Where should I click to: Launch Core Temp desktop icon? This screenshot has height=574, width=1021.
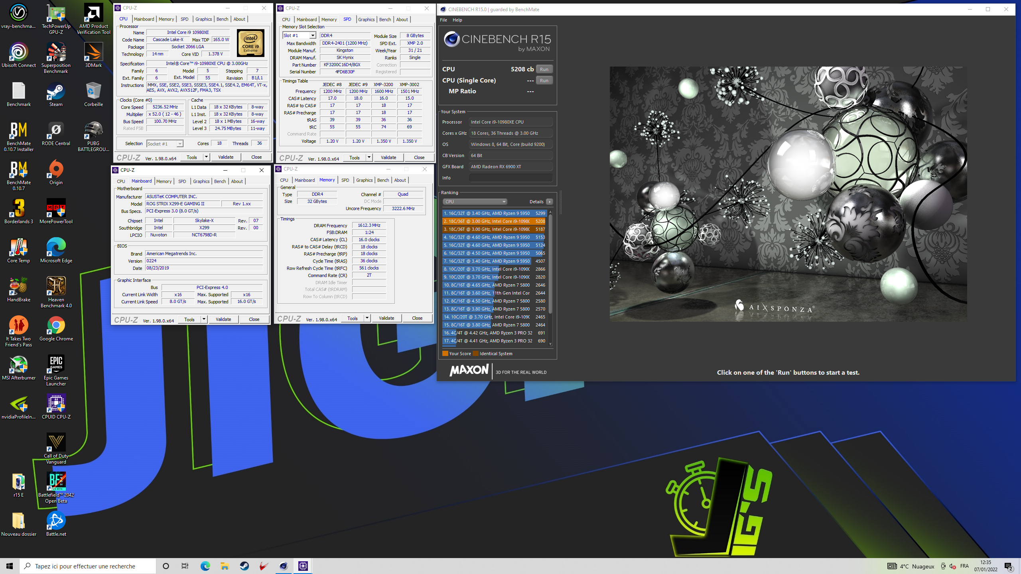click(18, 250)
